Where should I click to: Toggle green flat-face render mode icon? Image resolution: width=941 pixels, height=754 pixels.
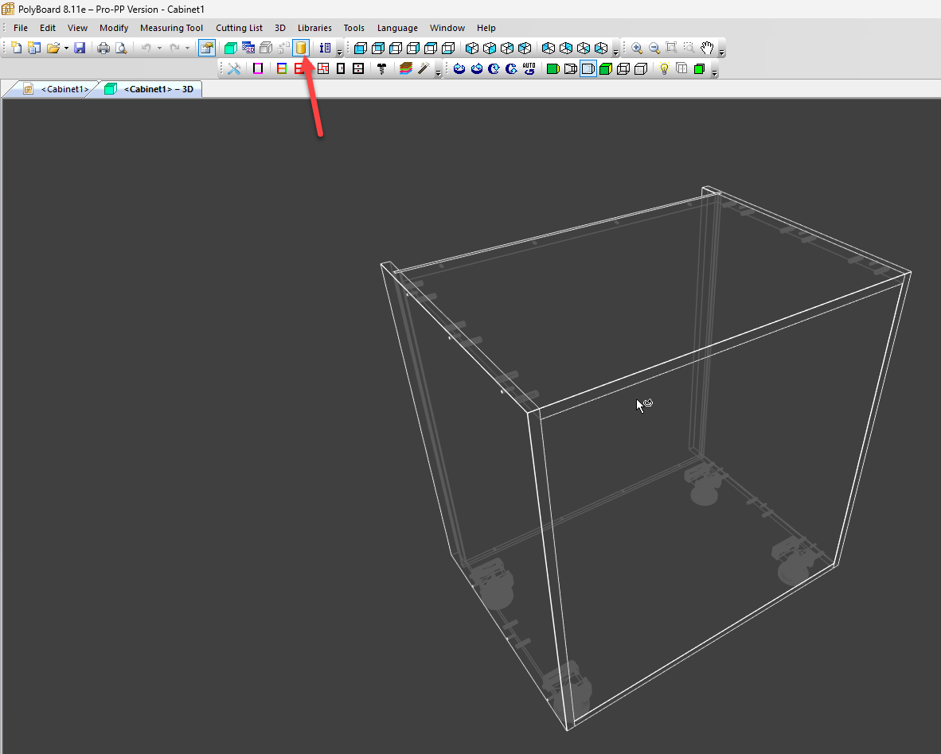coord(552,69)
